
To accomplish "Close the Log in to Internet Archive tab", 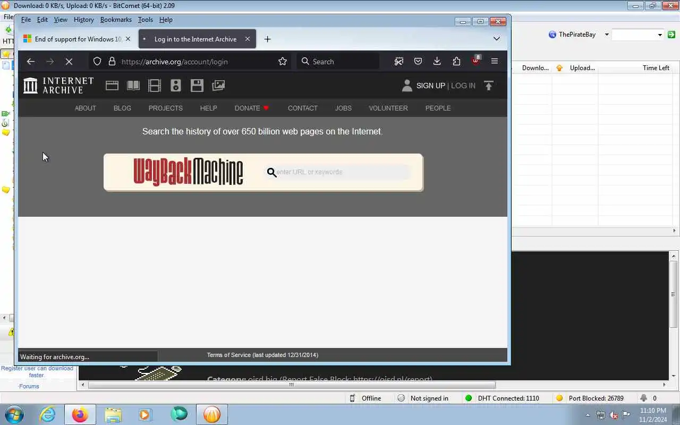I will pos(248,39).
